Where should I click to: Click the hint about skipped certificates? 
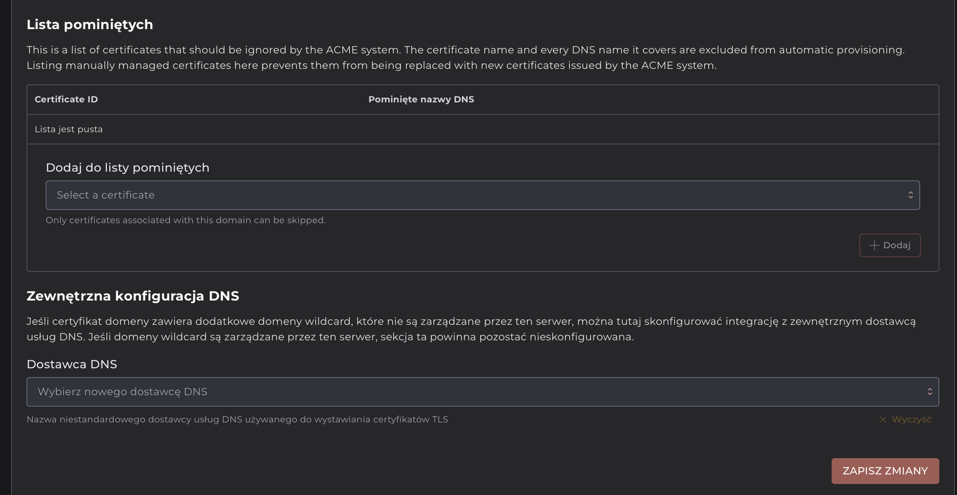[x=185, y=220]
